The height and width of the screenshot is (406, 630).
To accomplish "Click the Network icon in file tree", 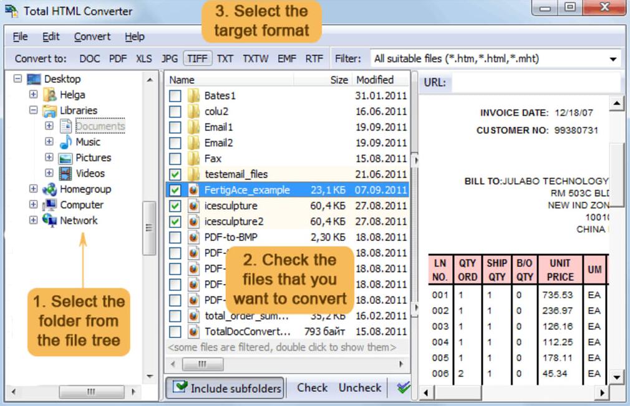I will coord(50,220).
